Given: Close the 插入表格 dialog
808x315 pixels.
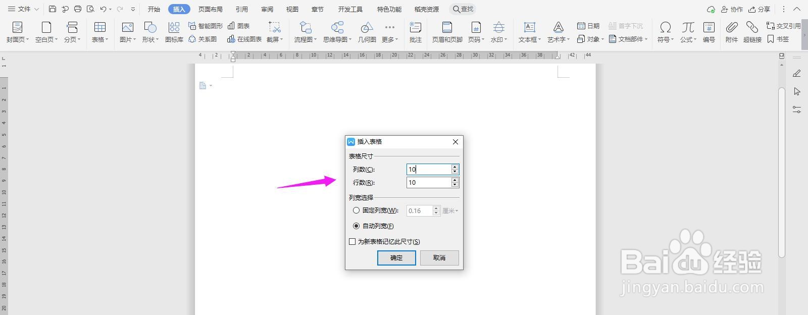Looking at the screenshot, I should [x=456, y=142].
